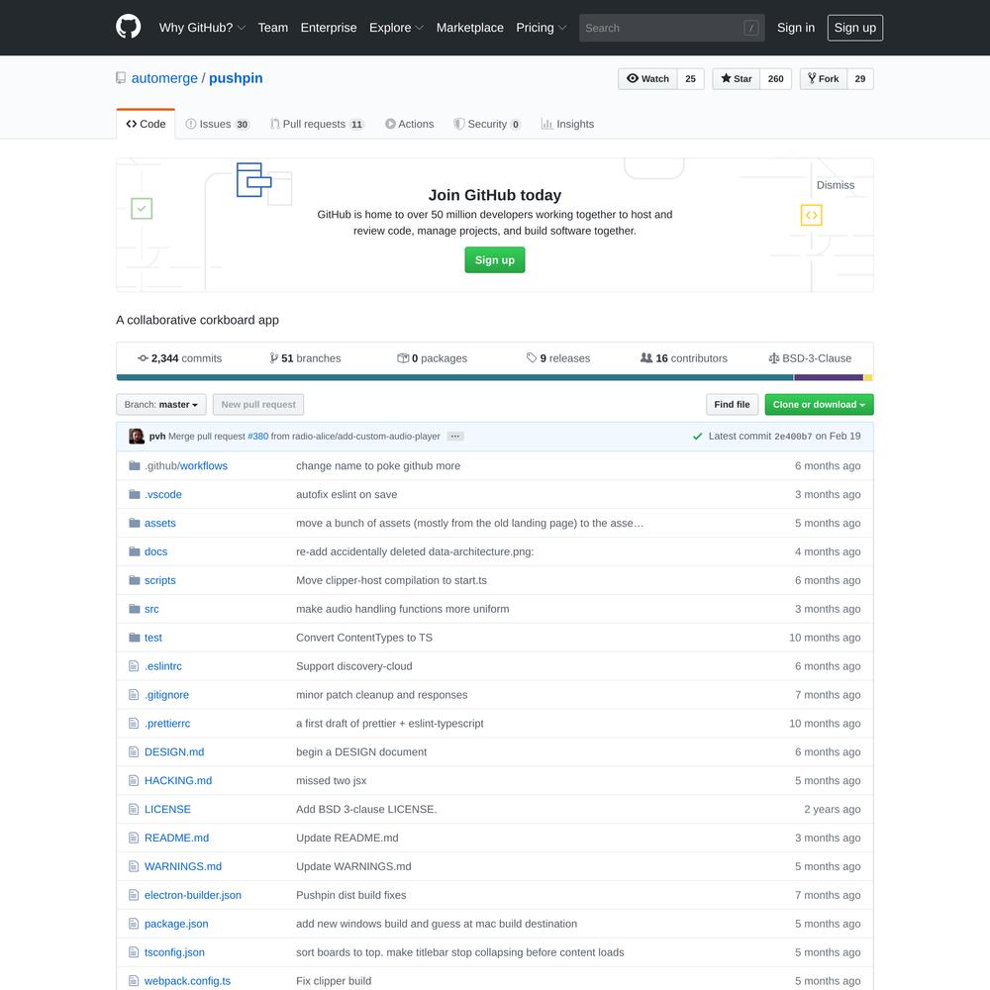
Task: Open the folder icon beside .vscode
Action: pos(134,494)
